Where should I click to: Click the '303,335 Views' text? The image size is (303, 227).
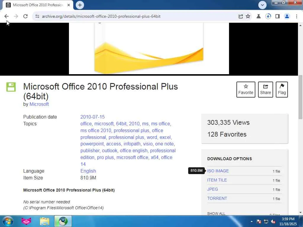[228, 123]
